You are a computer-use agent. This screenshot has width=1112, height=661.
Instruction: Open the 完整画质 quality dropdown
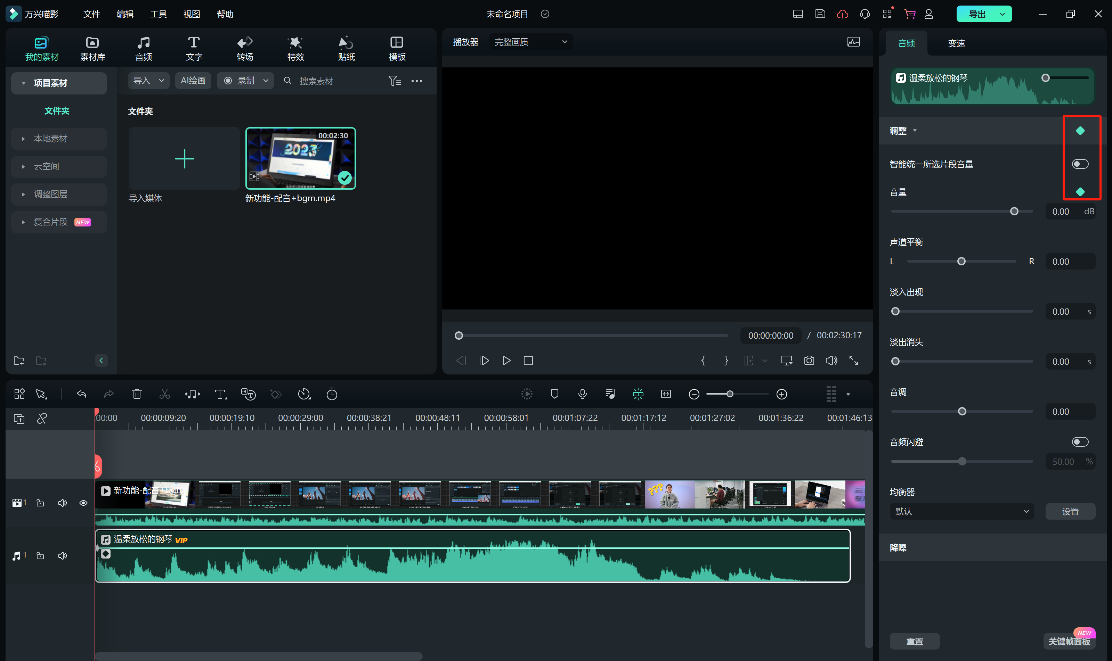(x=530, y=42)
